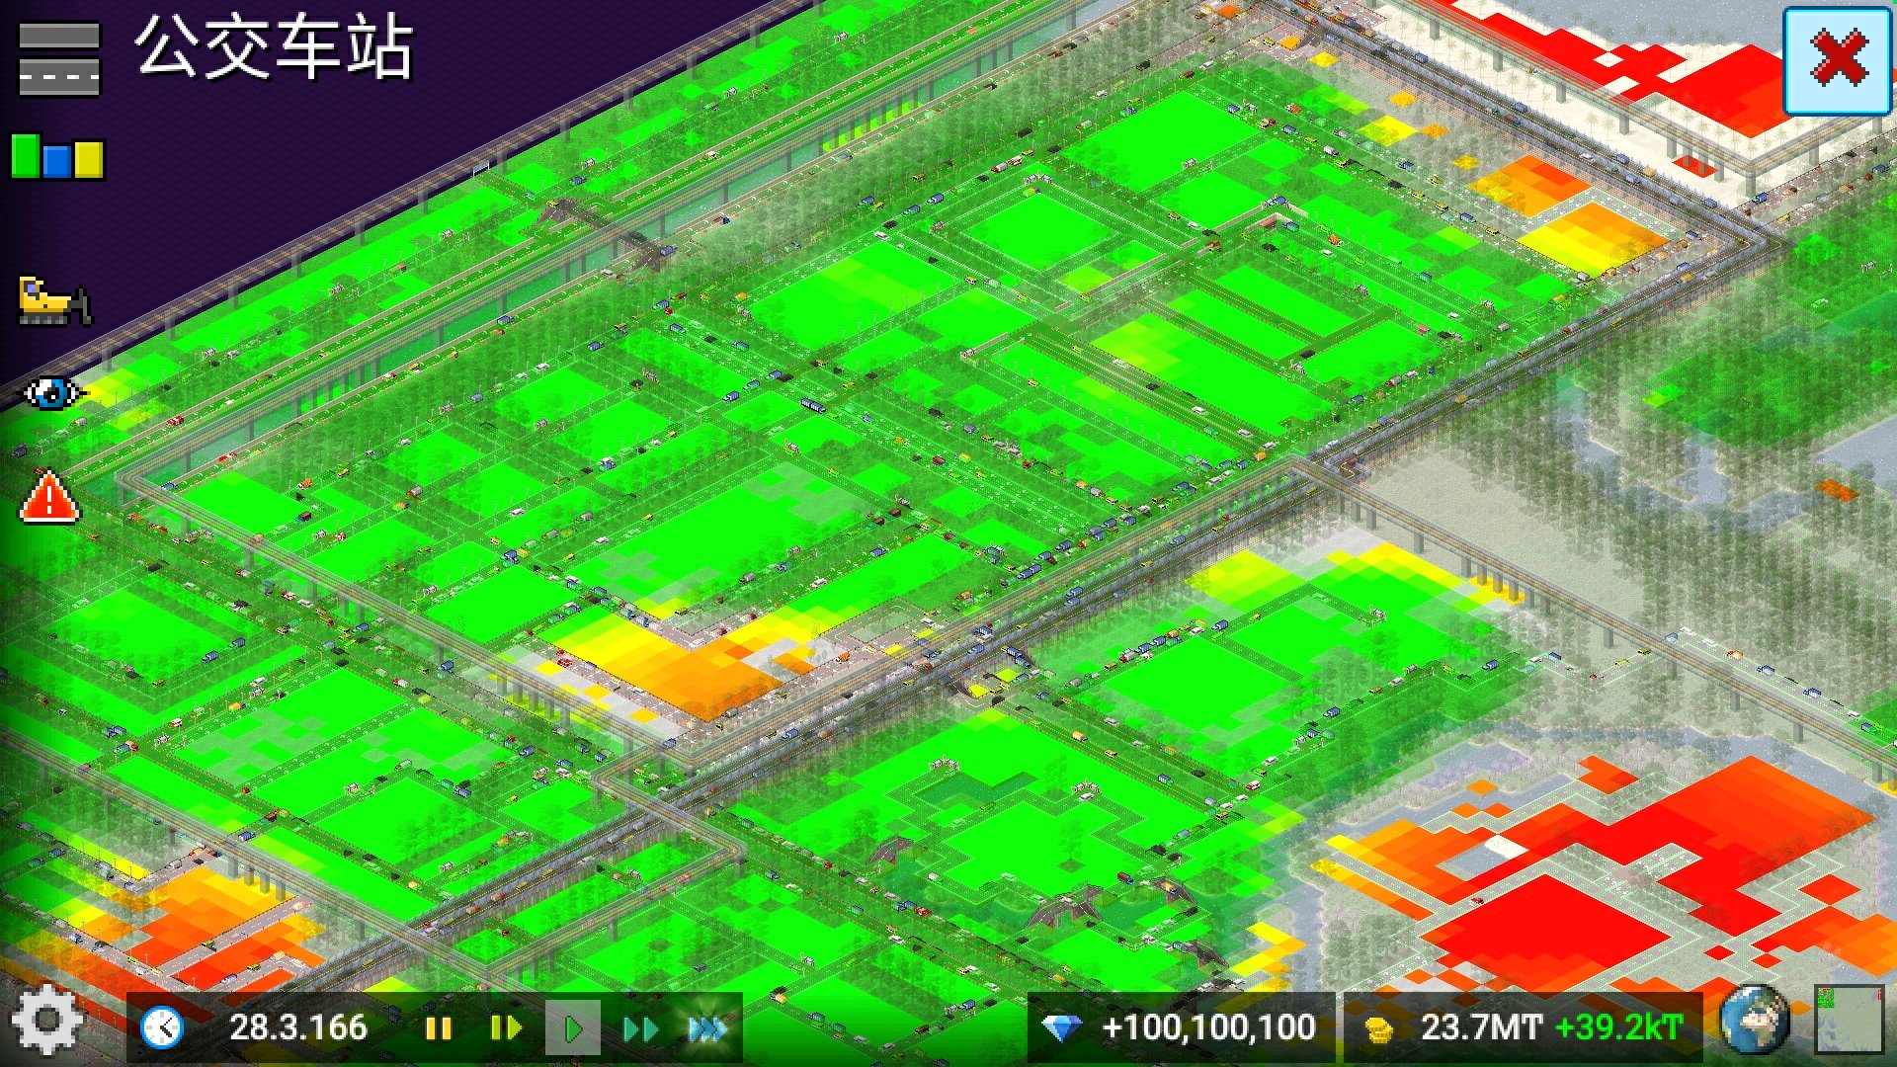Set simulation to normal play speed
Screen dimensions: 1897x1067
point(573,1028)
